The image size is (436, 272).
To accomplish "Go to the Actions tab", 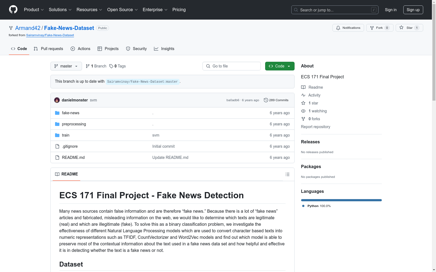I will [x=80, y=49].
